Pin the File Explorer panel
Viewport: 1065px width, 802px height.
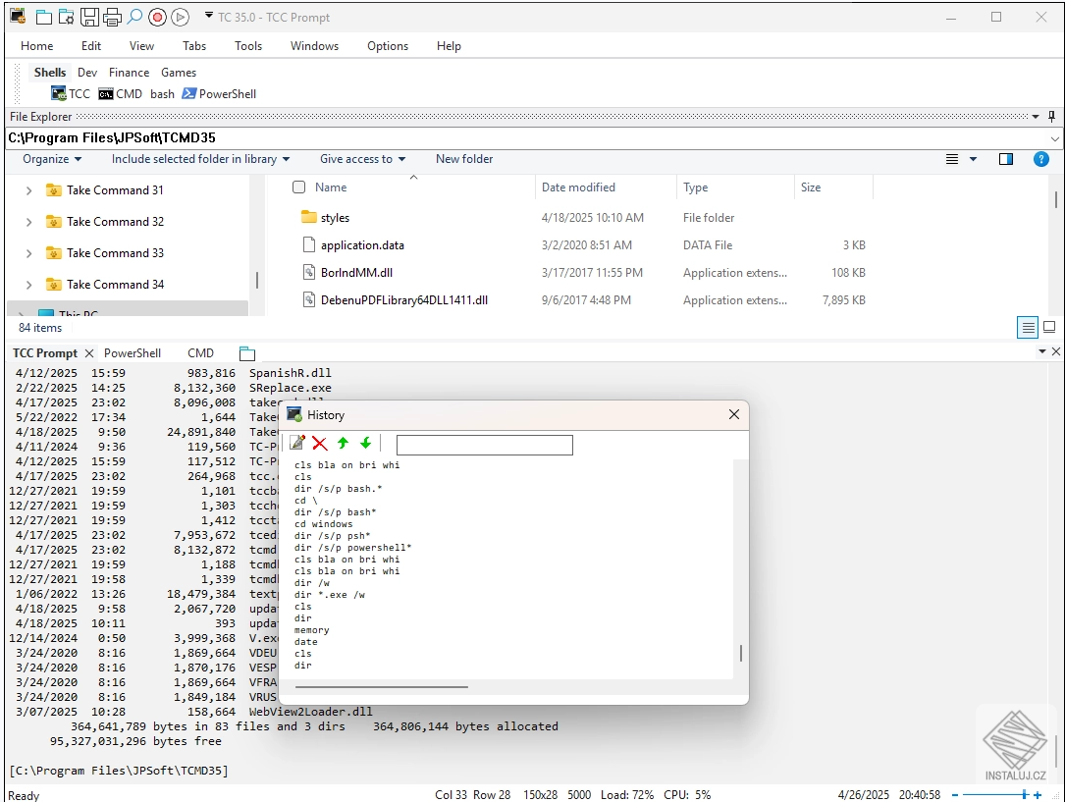pos(1051,116)
